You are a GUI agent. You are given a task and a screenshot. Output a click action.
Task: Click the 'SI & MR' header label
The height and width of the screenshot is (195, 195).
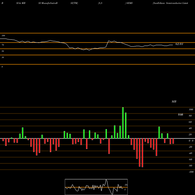(x=21, y=3)
